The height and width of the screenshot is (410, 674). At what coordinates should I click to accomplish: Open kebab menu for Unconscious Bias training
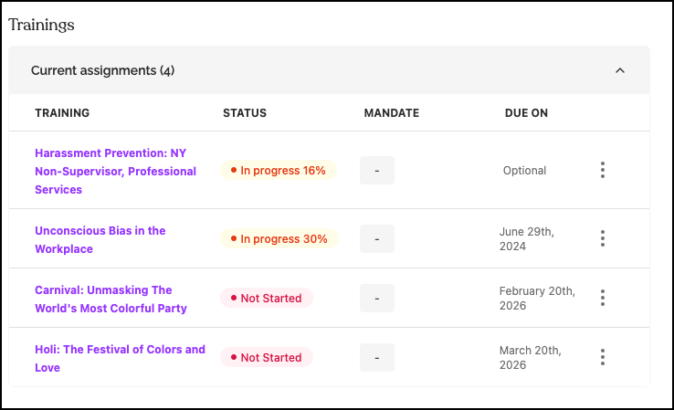pyautogui.click(x=602, y=238)
